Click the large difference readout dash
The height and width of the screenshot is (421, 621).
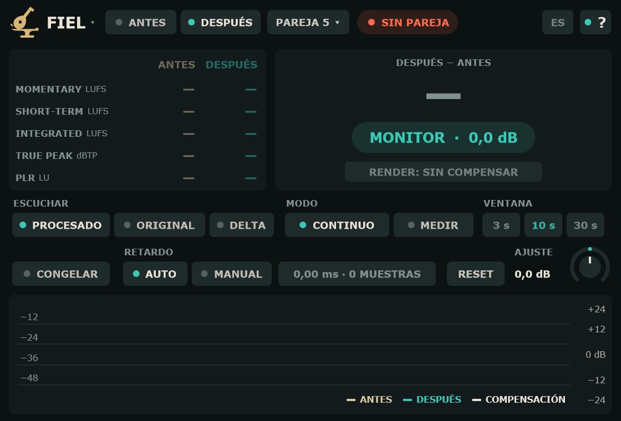[444, 96]
